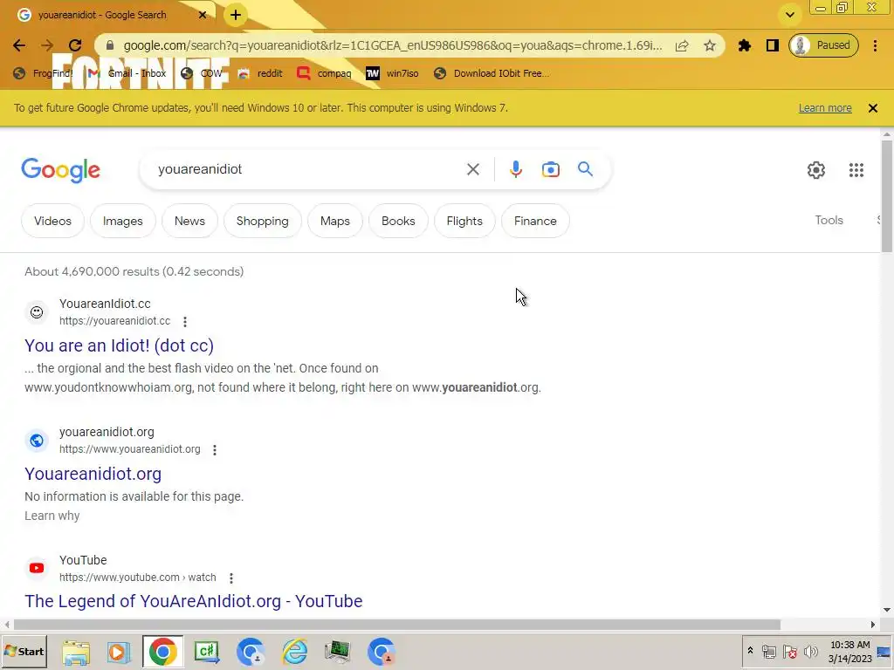Open the win7iso bookmark
Image resolution: width=894 pixels, height=670 pixels.
[x=392, y=73]
